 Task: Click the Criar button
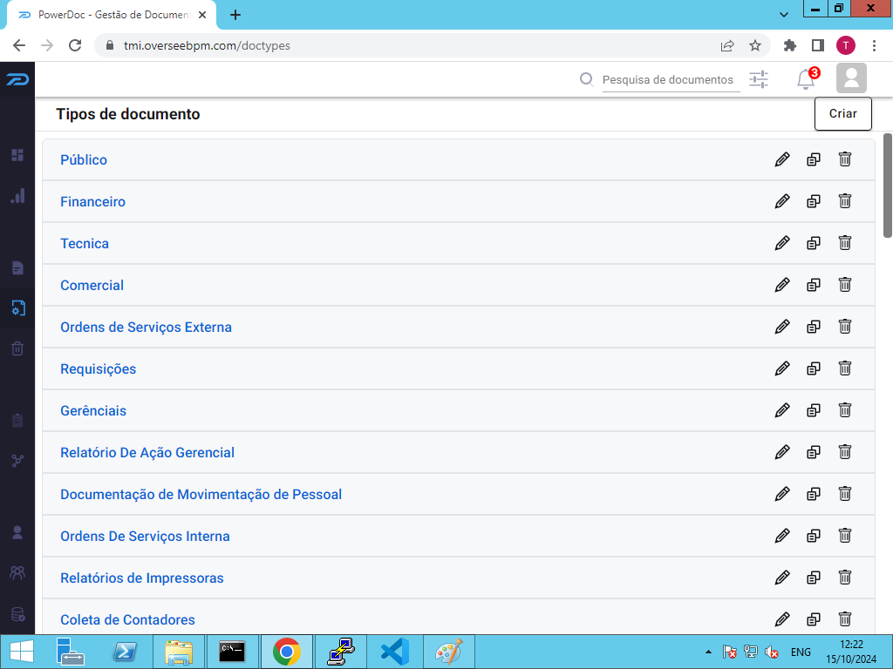[x=843, y=114]
